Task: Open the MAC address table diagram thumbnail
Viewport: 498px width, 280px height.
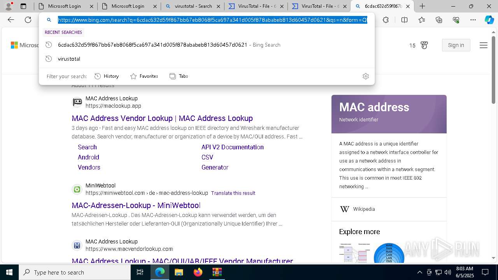Action: tap(354, 253)
